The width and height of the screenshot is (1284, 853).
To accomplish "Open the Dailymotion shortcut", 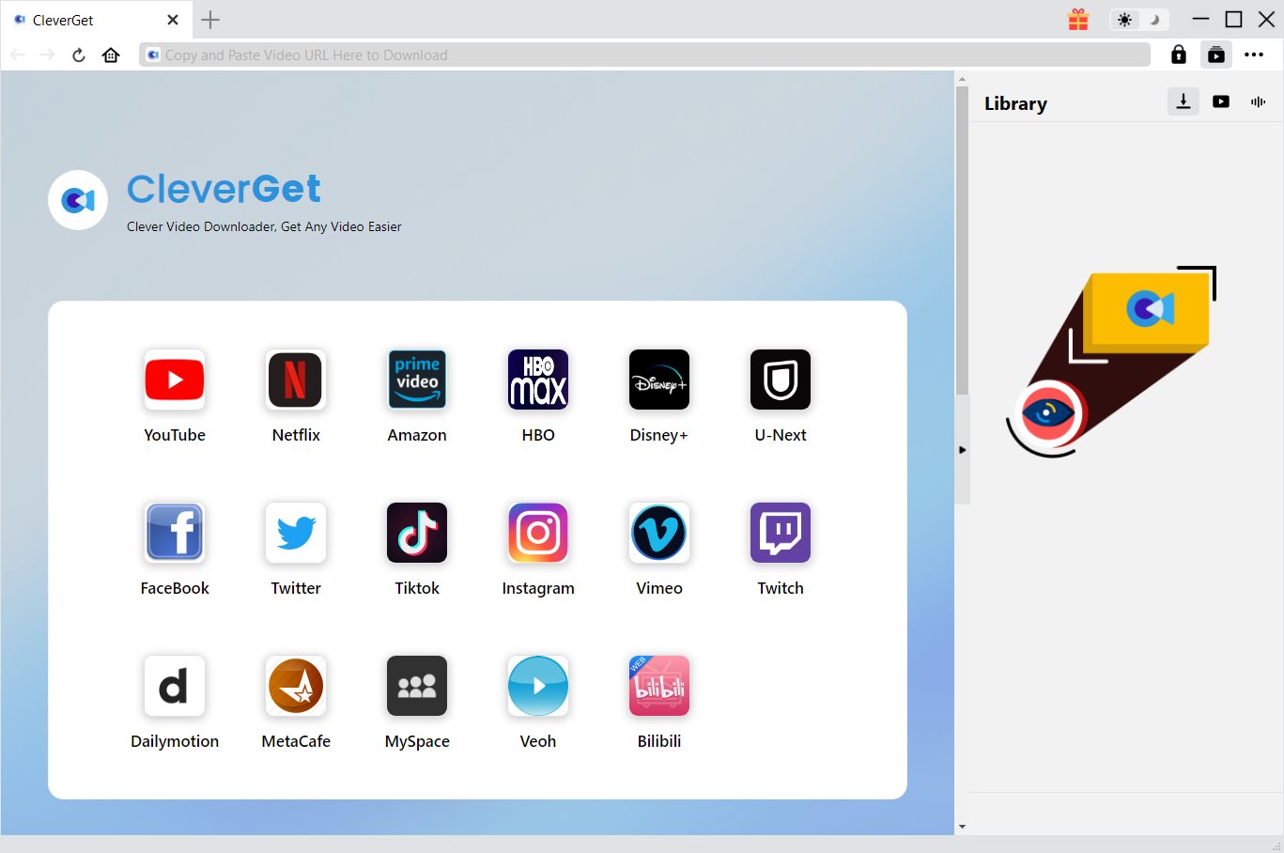I will click(x=175, y=686).
